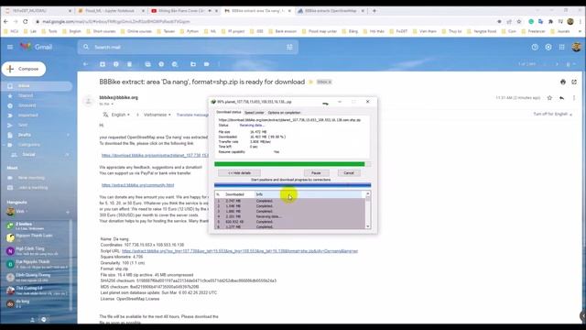The width and height of the screenshot is (586, 330).
Task: Archive this email
Action: (x=103, y=64)
